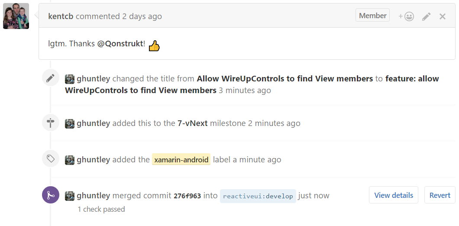Screen dimensions: 459x226
Task: Add a reaction with the smiley icon
Action: [x=406, y=17]
